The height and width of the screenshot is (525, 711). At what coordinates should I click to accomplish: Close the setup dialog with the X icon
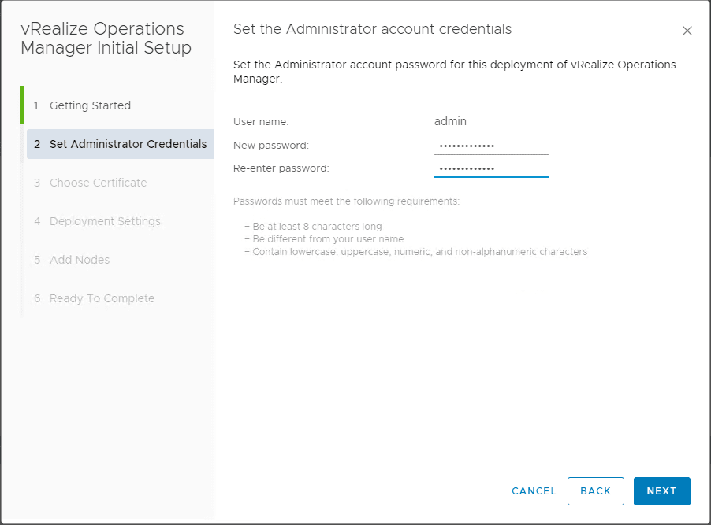pos(687,31)
